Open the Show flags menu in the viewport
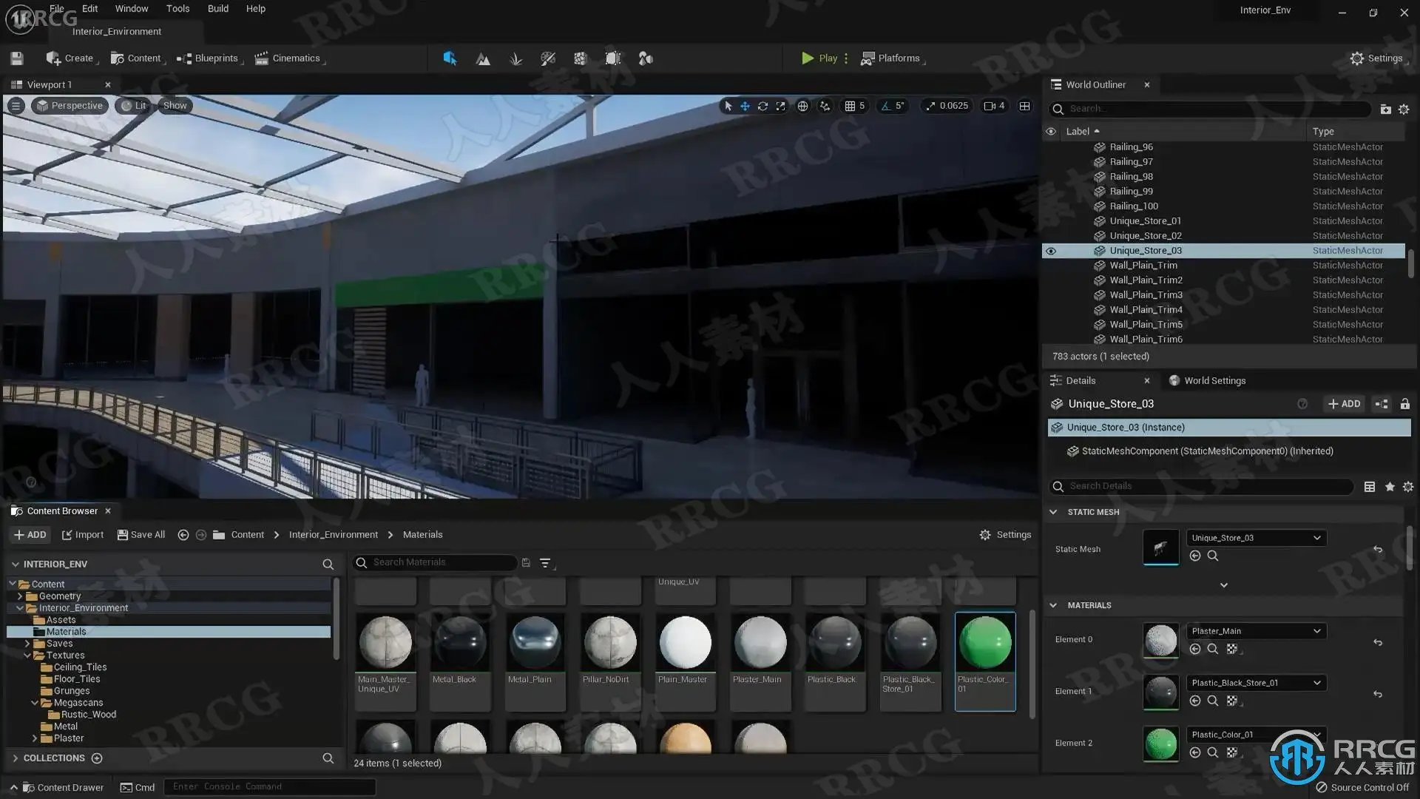The width and height of the screenshot is (1420, 799). (175, 106)
